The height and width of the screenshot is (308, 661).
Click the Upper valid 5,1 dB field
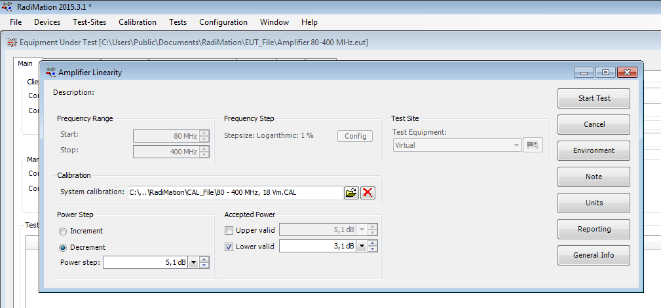click(318, 230)
